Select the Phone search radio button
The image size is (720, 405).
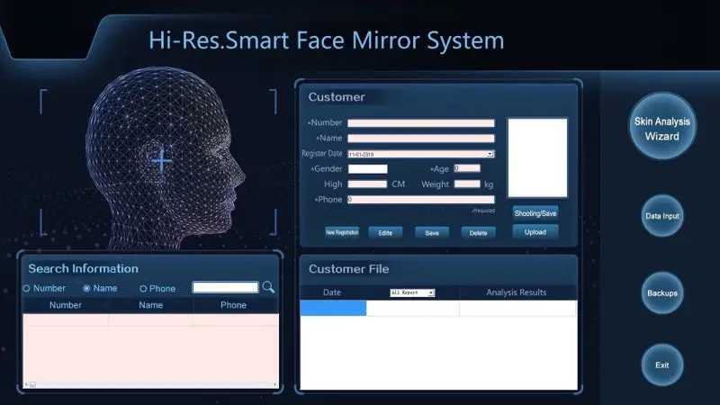pyautogui.click(x=143, y=289)
